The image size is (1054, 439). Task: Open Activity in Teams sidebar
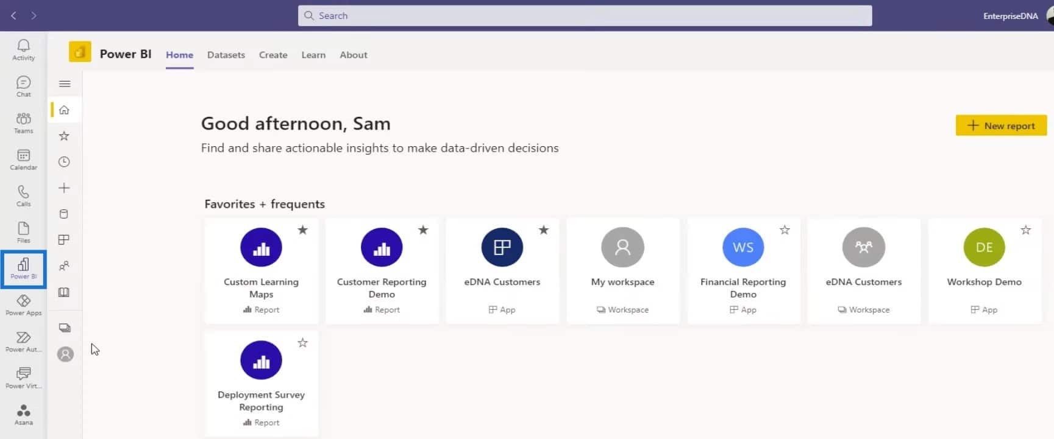[23, 50]
